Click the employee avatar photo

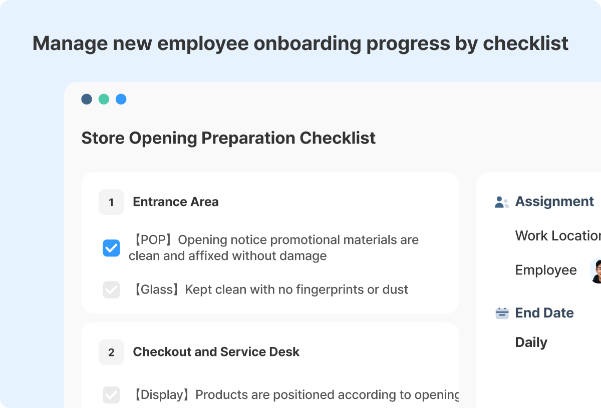click(596, 271)
